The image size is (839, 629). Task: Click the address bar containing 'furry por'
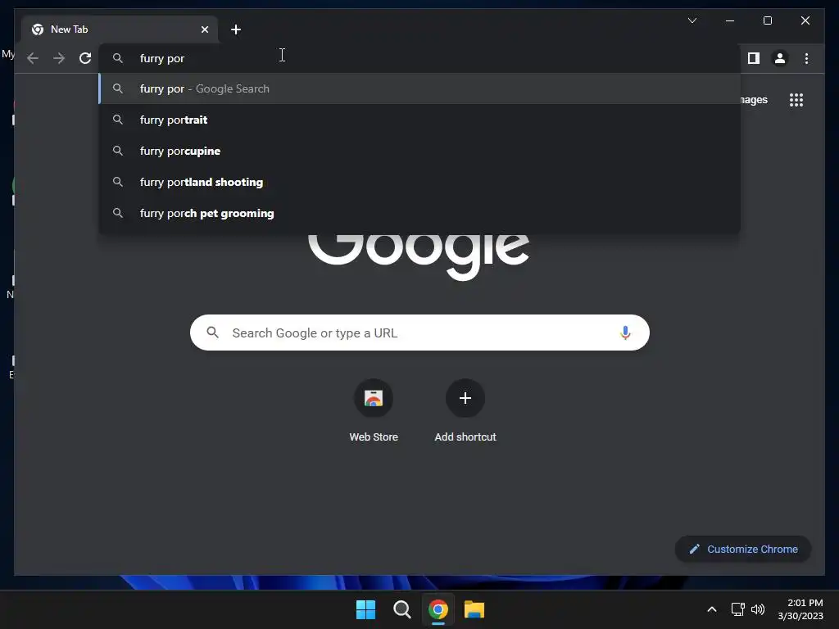point(419,58)
